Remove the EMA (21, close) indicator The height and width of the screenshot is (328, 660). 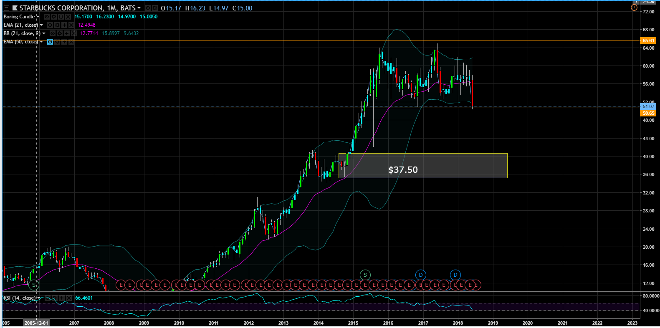pyautogui.click(x=71, y=25)
